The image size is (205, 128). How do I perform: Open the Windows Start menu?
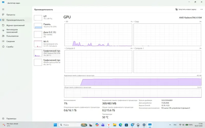click(x=55, y=125)
